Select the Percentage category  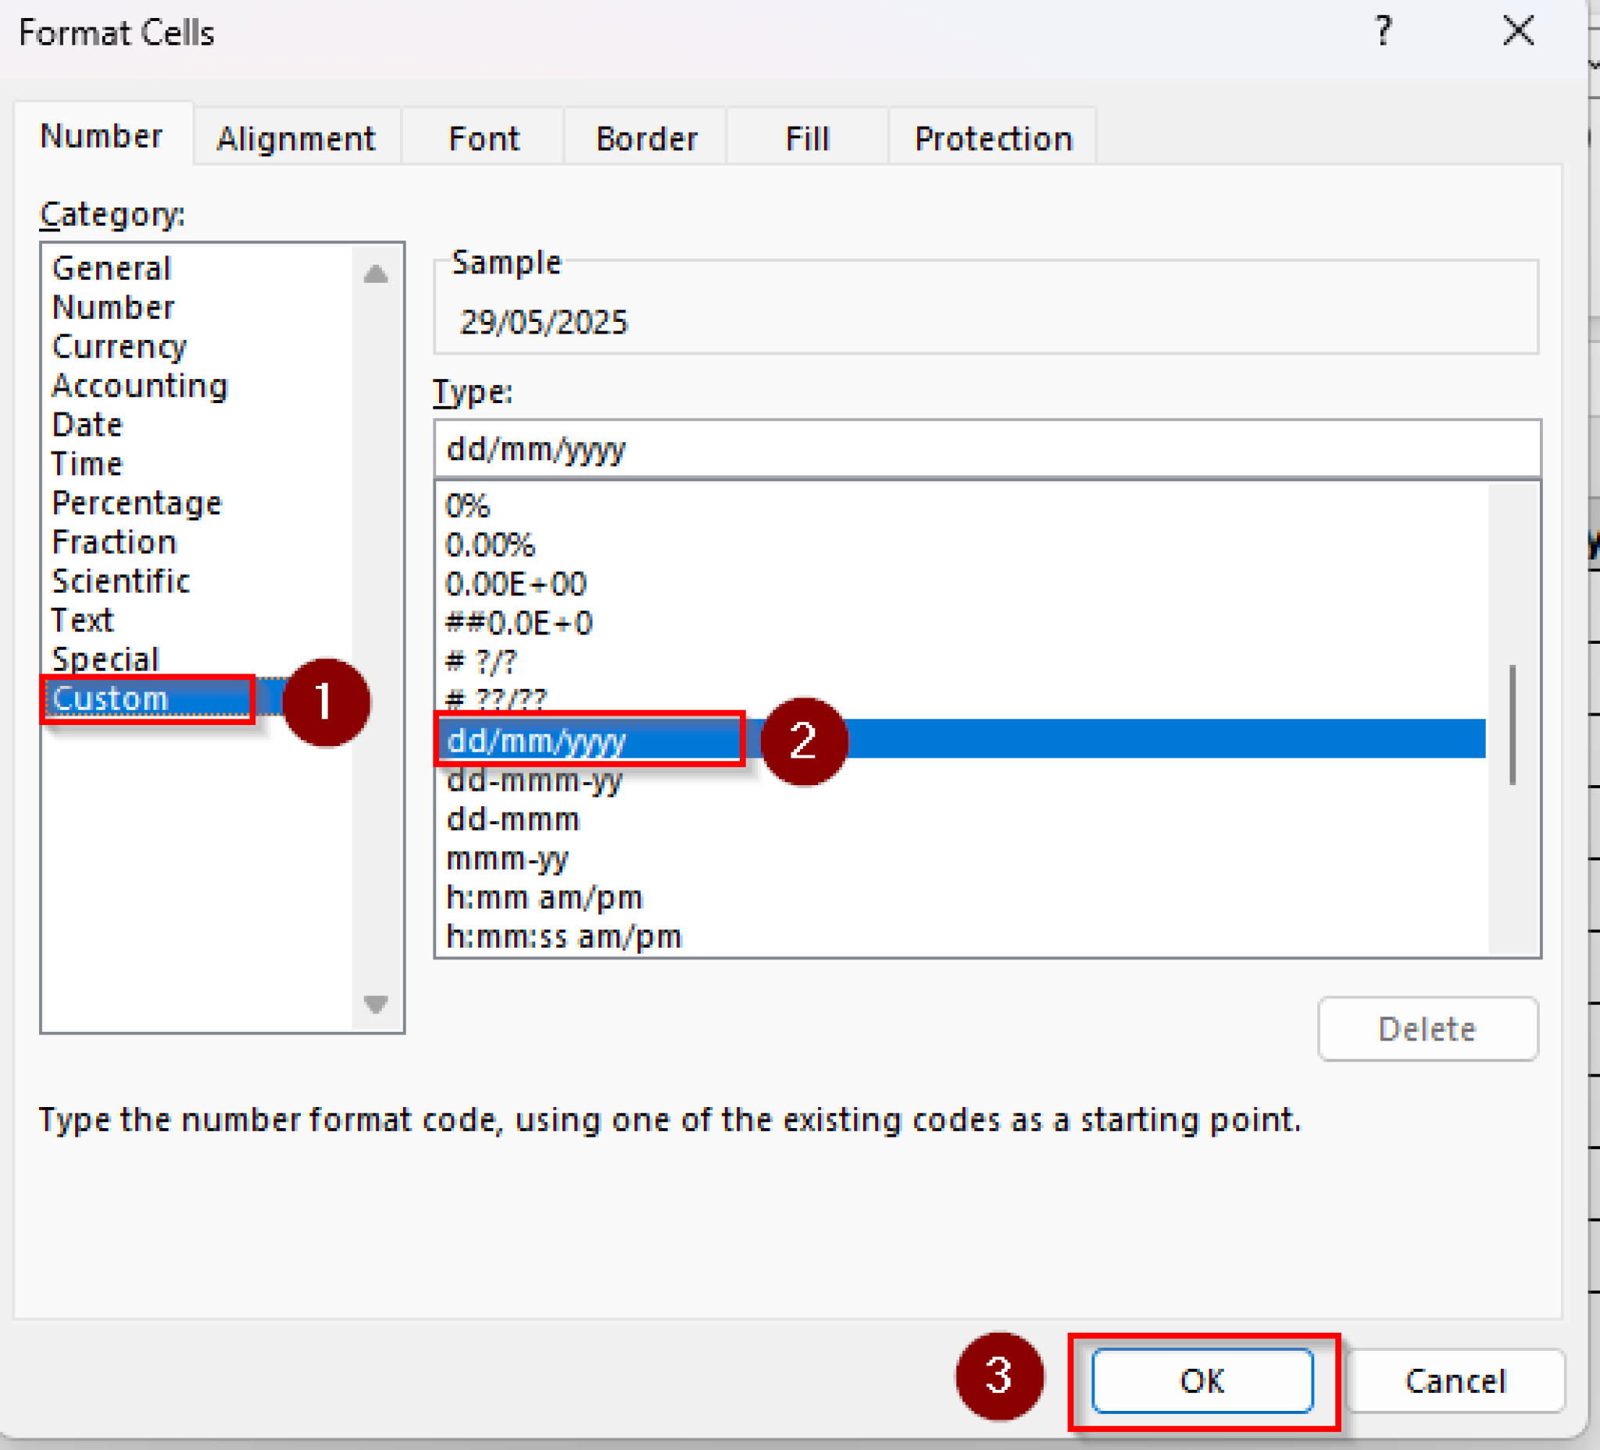137,502
